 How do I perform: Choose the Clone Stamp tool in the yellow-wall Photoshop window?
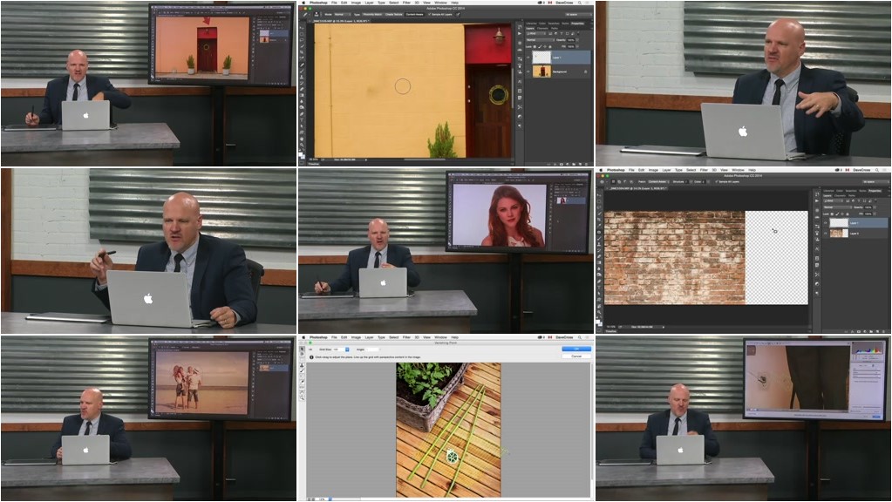tap(302, 78)
